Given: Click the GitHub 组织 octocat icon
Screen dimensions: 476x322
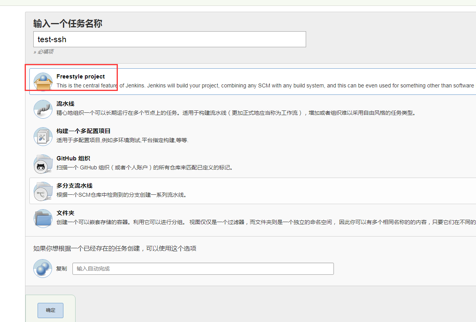Looking at the screenshot, I should (x=43, y=163).
